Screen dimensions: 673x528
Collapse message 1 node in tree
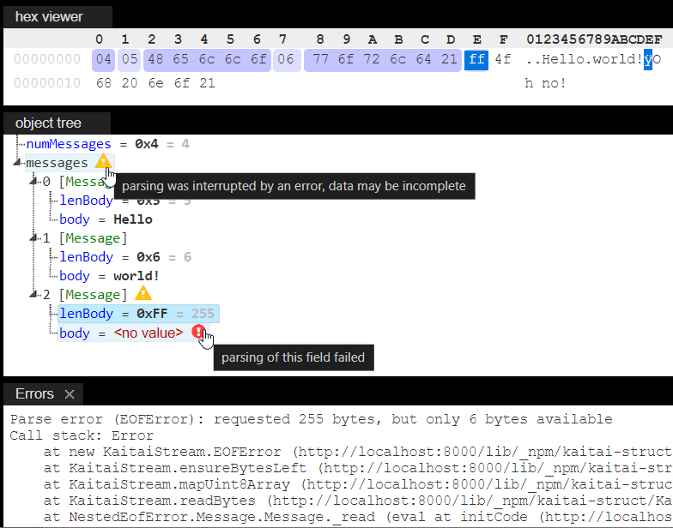coord(35,238)
